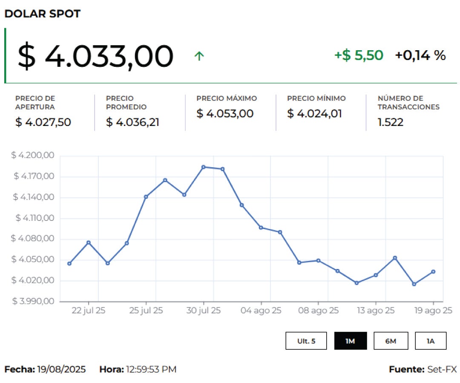Select the average price $ 4.036,21

point(133,122)
